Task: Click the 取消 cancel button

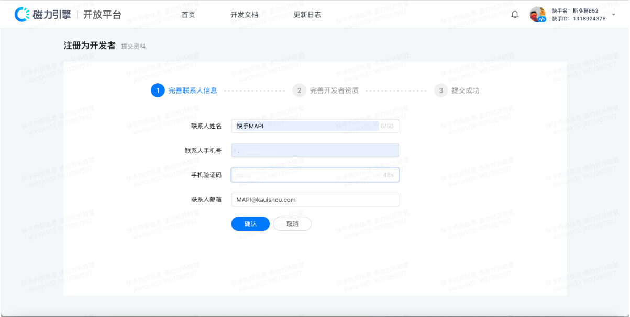Action: 292,223
